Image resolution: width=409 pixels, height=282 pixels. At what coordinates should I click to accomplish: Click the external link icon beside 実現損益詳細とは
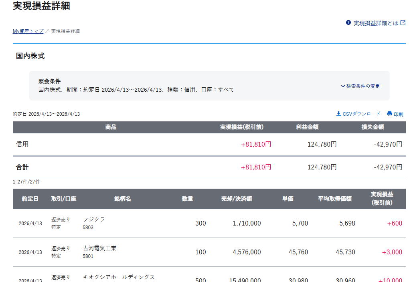click(403, 23)
